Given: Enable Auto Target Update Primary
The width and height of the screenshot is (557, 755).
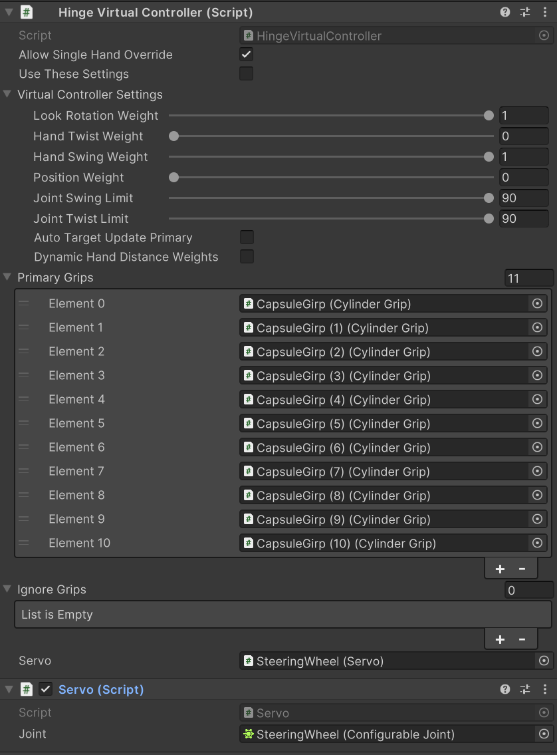Looking at the screenshot, I should coord(246,237).
